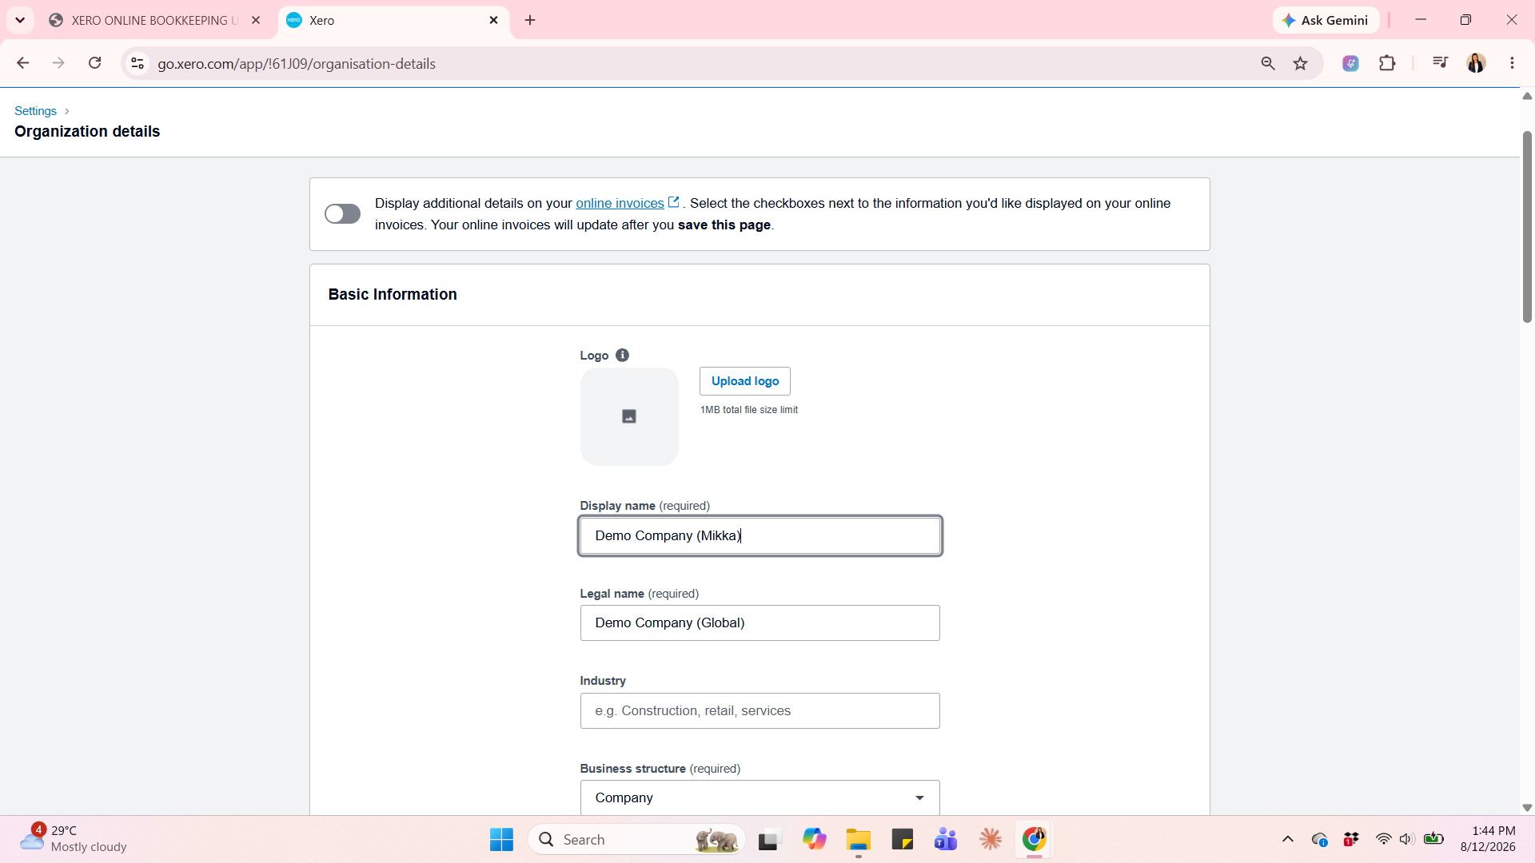Screen dimensions: 1535x863
Task: Click the zoom magnifier icon in address bar
Action: pyautogui.click(x=1267, y=64)
